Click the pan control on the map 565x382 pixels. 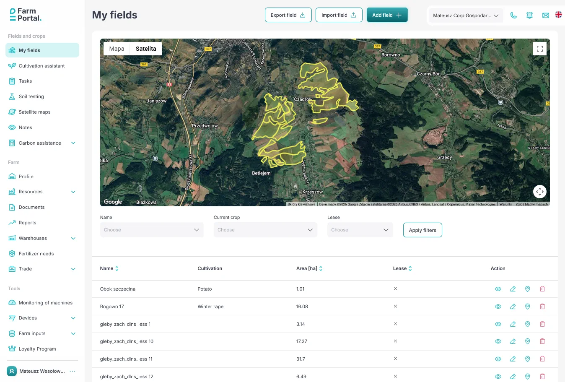pyautogui.click(x=540, y=192)
